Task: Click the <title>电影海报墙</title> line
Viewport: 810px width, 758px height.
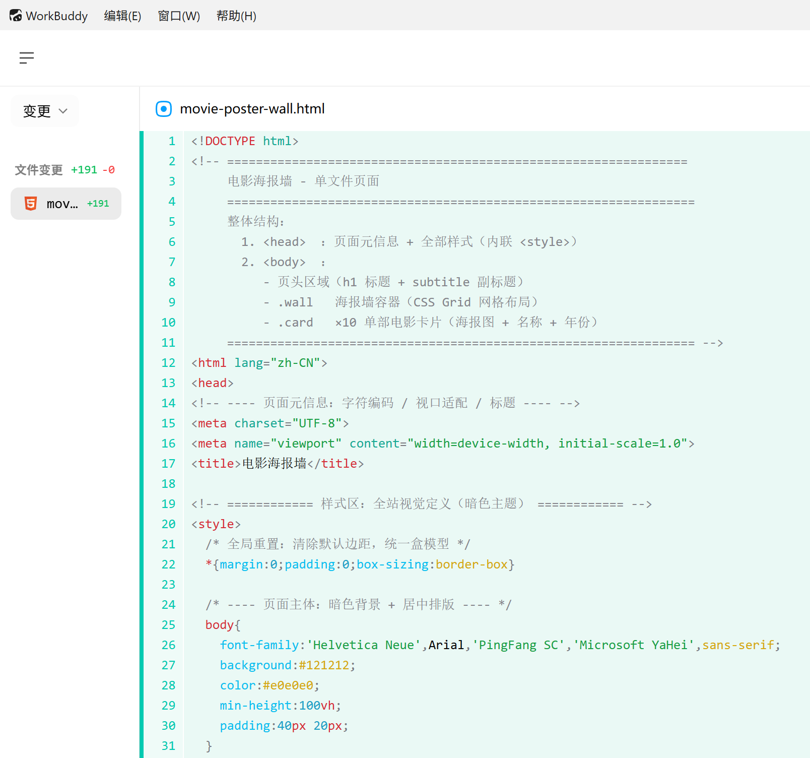Action: [278, 464]
